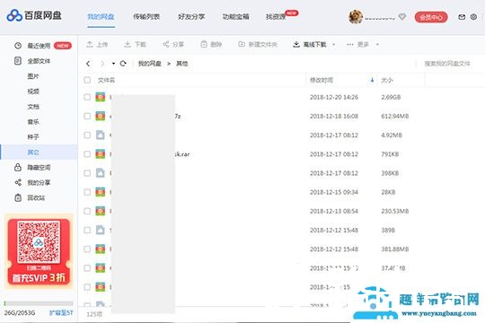The height and width of the screenshot is (323, 485).
Task: Select 种子 category in sidebar
Action: tap(33, 136)
